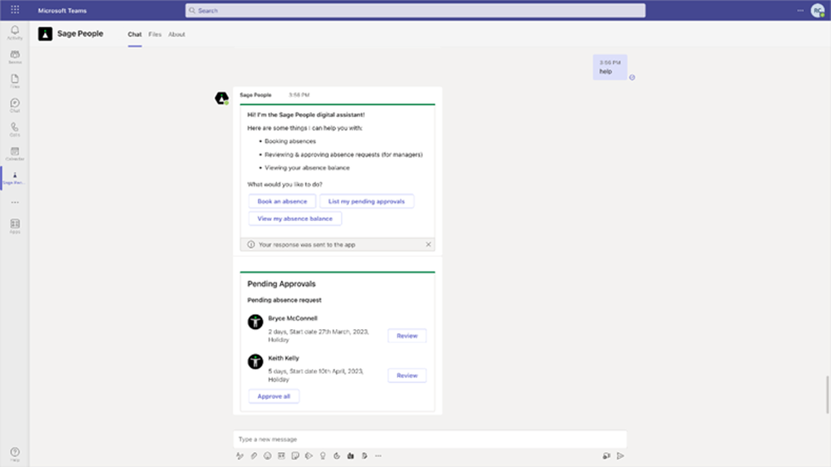The width and height of the screenshot is (831, 467).
Task: Click Bryce McConnell's avatar
Action: 255,322
